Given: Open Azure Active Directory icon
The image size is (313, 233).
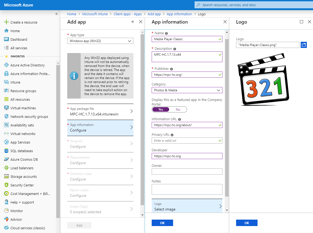Looking at the screenshot, I should 6,65.
